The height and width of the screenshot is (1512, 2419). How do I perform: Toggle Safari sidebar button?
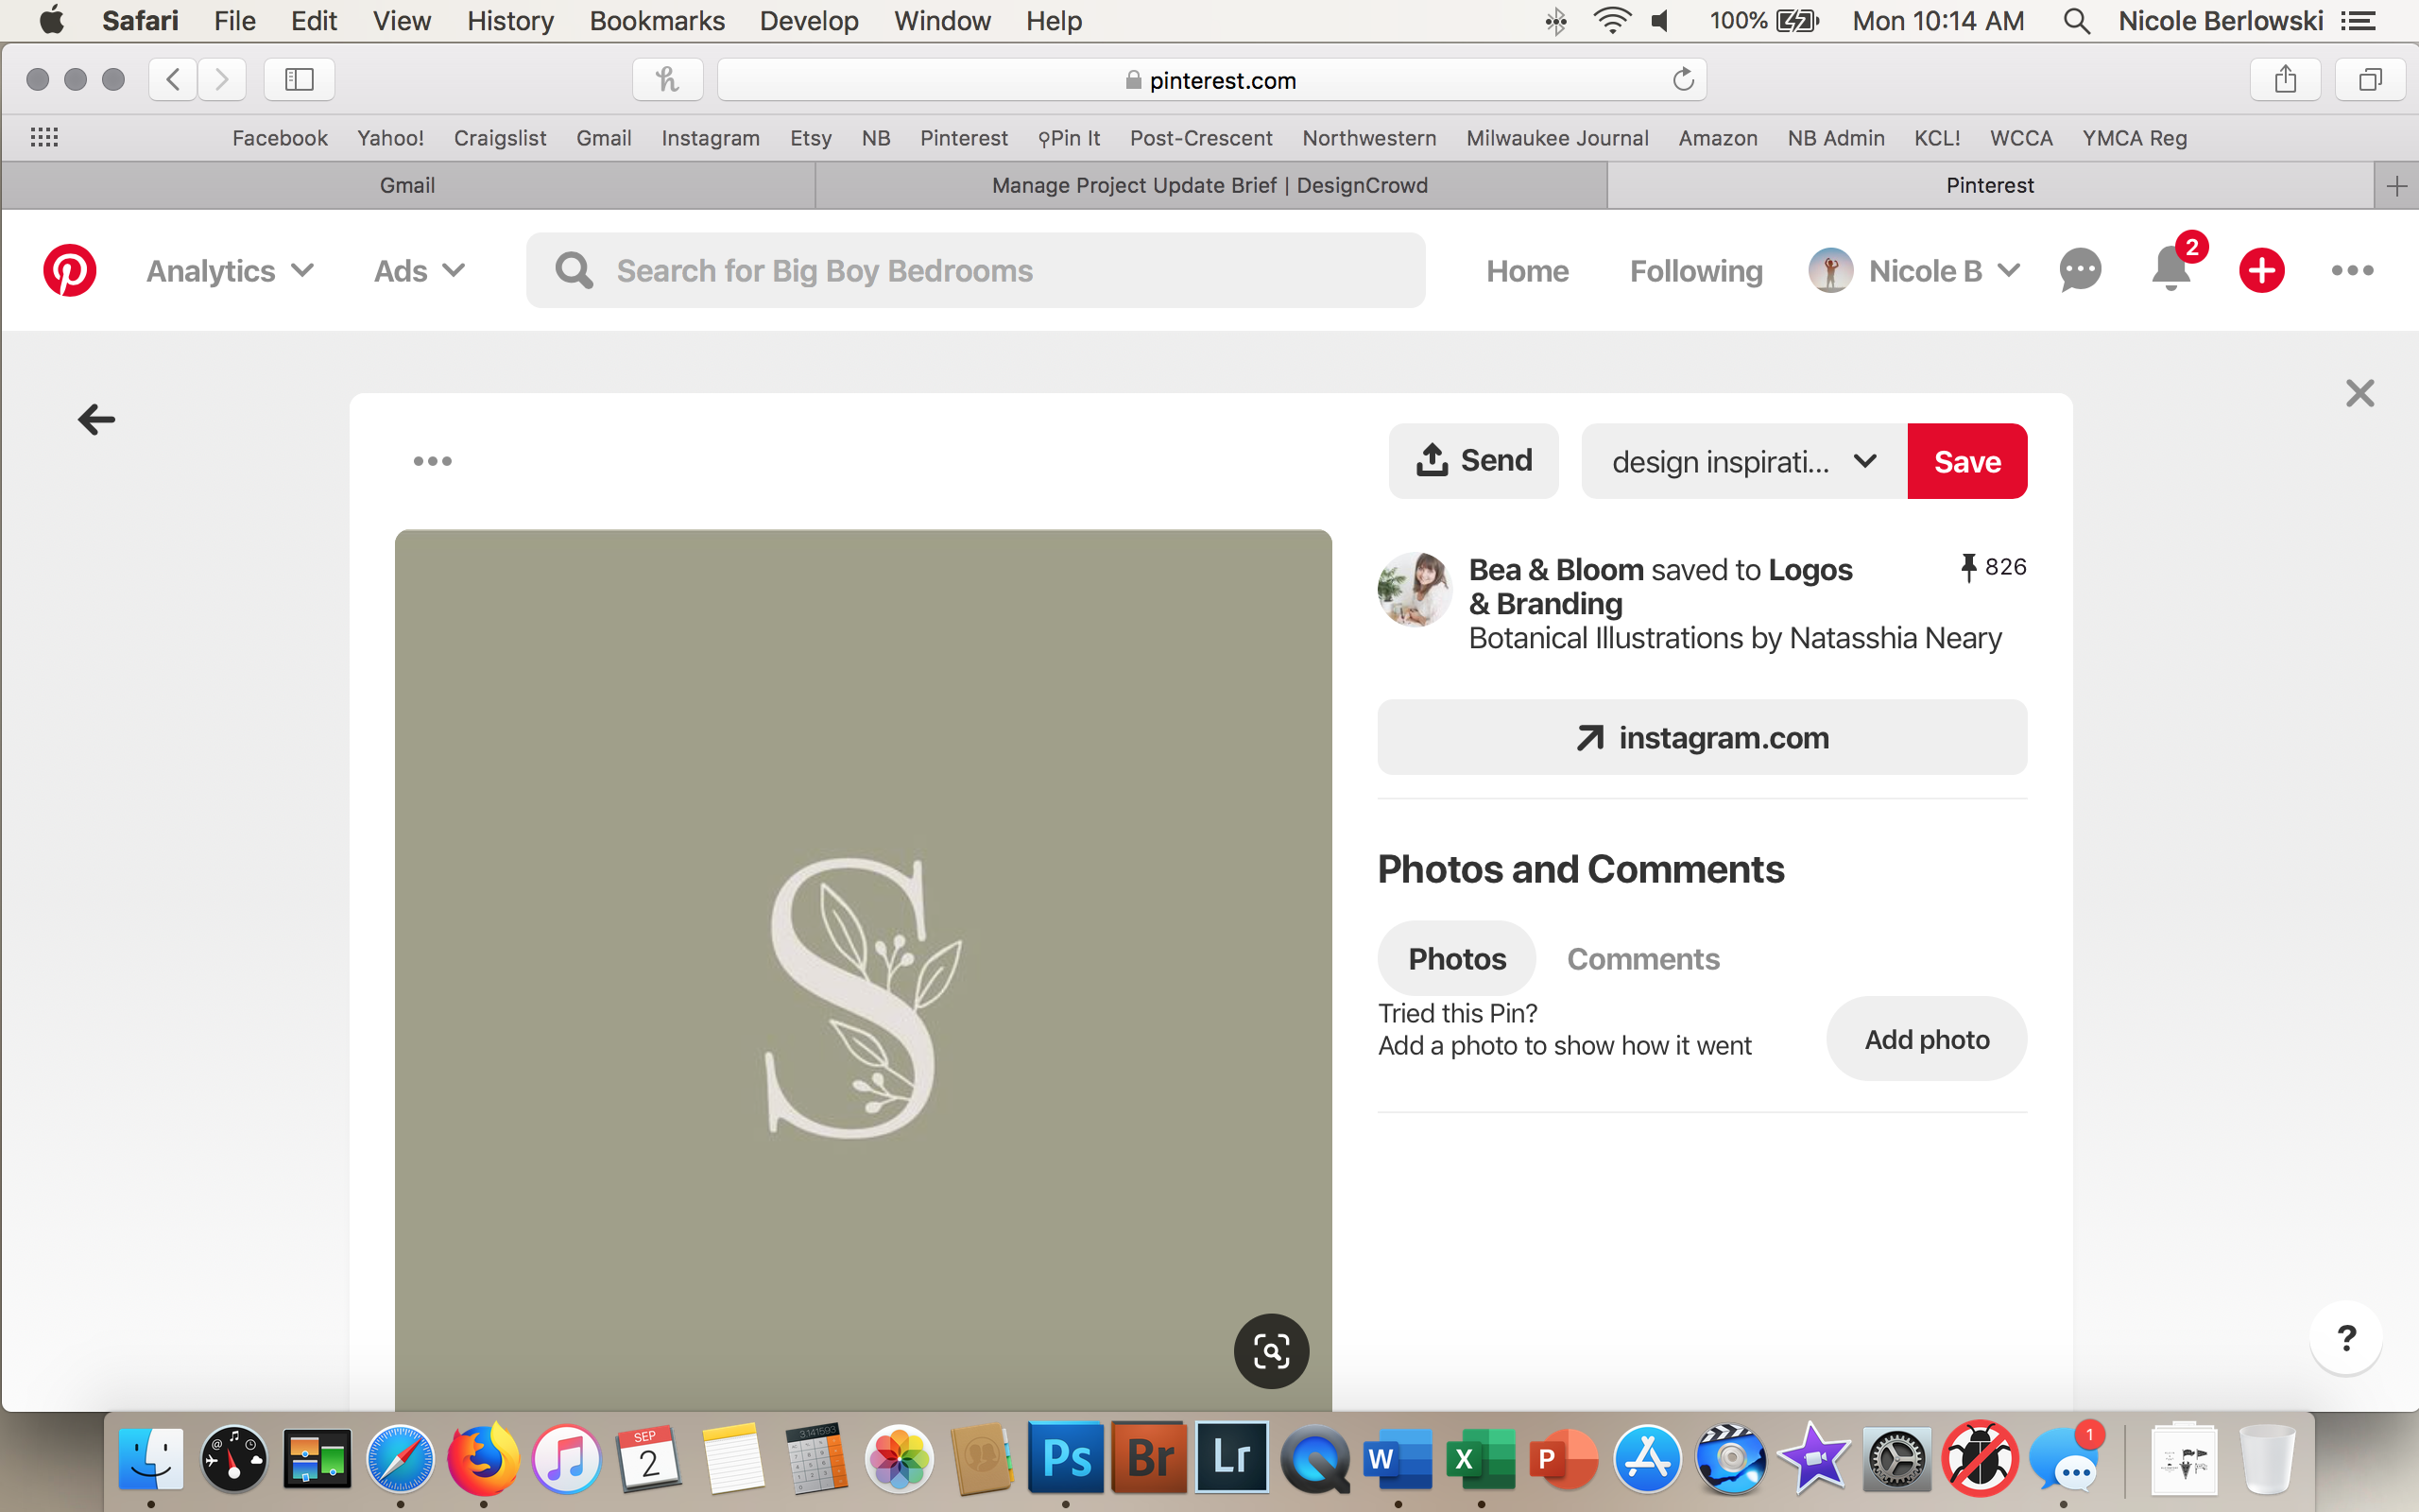299,80
